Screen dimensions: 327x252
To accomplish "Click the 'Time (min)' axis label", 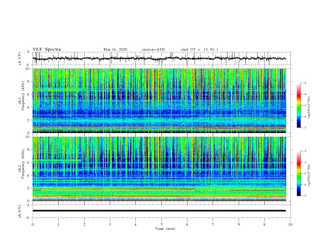I will click(165, 229).
